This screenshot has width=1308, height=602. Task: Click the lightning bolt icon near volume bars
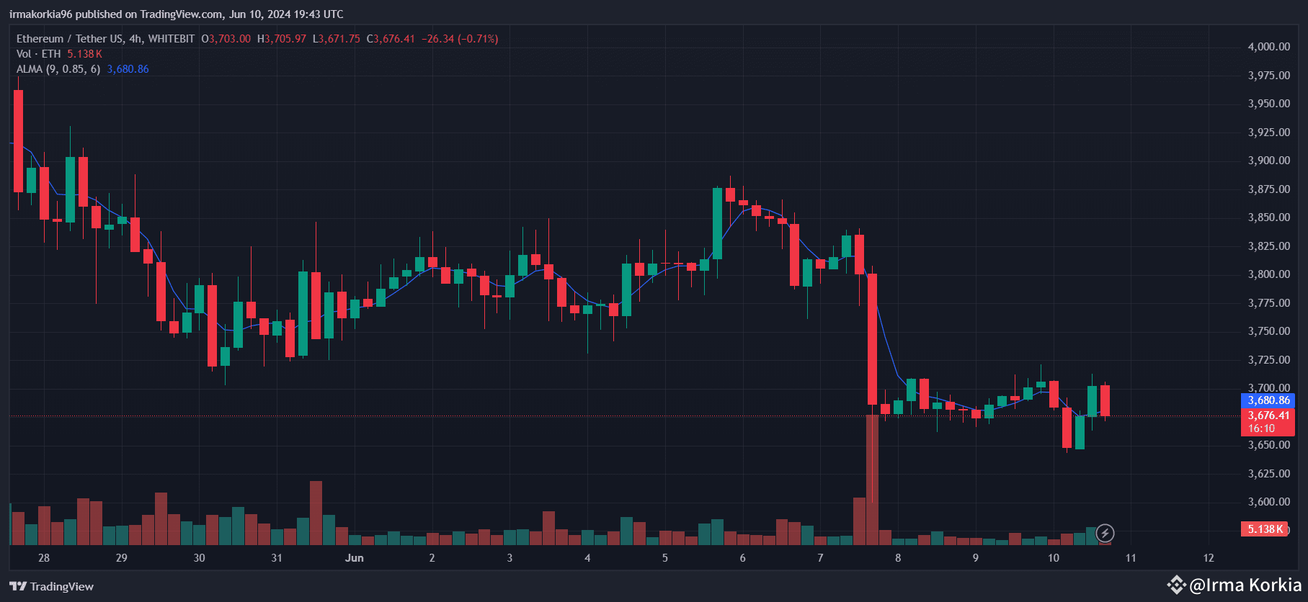(1104, 534)
